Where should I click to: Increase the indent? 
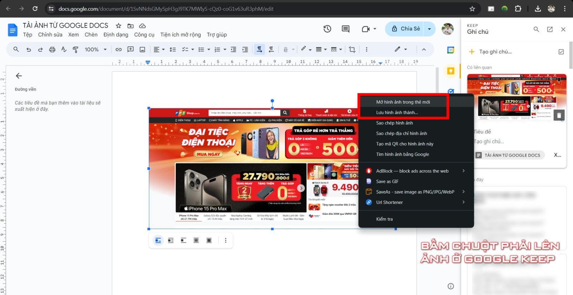245,49
